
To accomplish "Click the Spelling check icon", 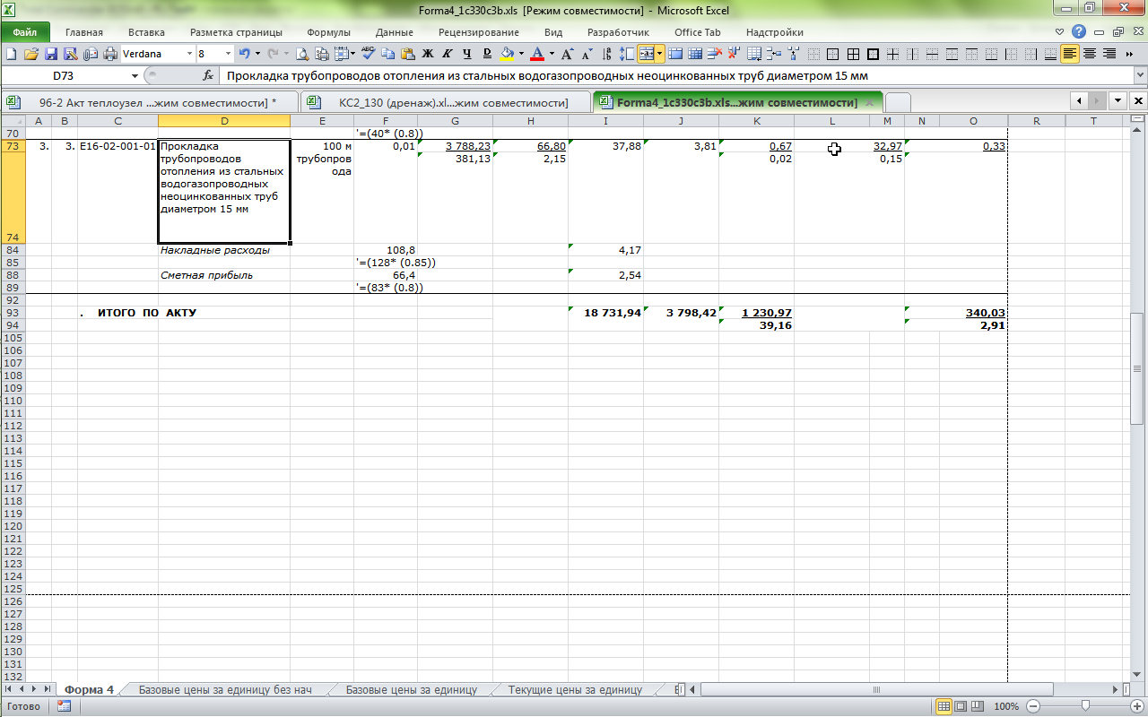I will click(368, 54).
